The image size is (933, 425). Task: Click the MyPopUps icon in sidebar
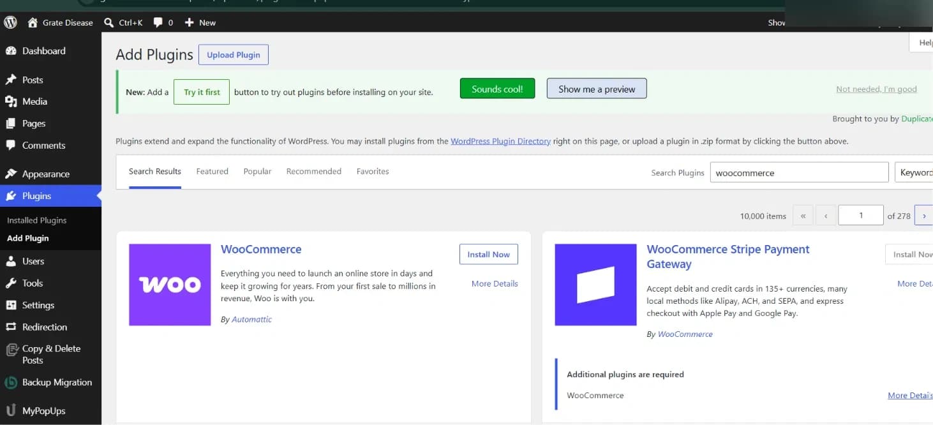click(x=11, y=410)
